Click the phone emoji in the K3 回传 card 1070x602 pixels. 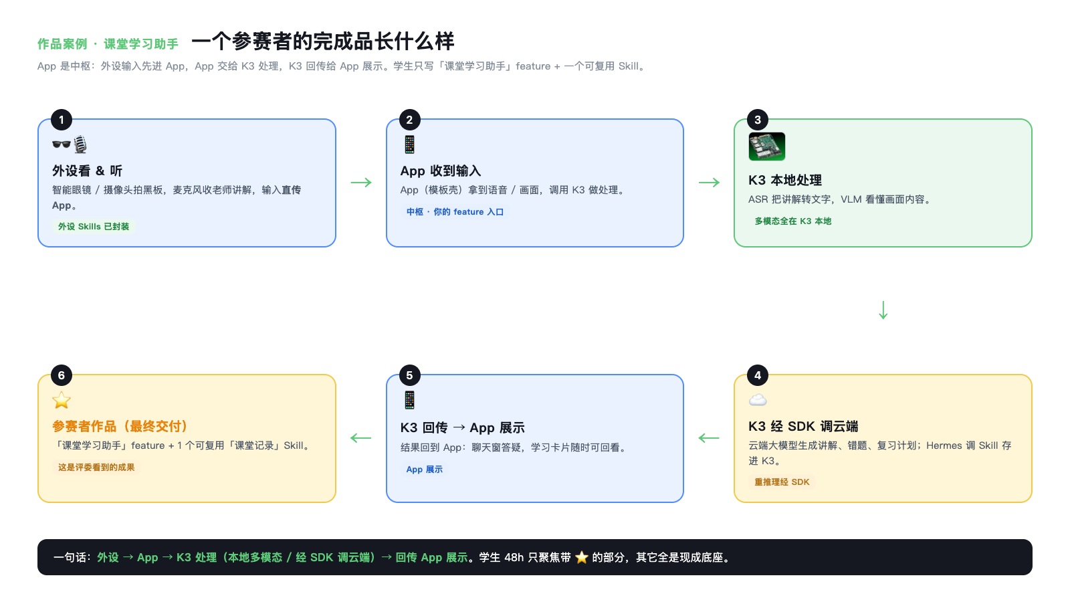pyautogui.click(x=409, y=400)
